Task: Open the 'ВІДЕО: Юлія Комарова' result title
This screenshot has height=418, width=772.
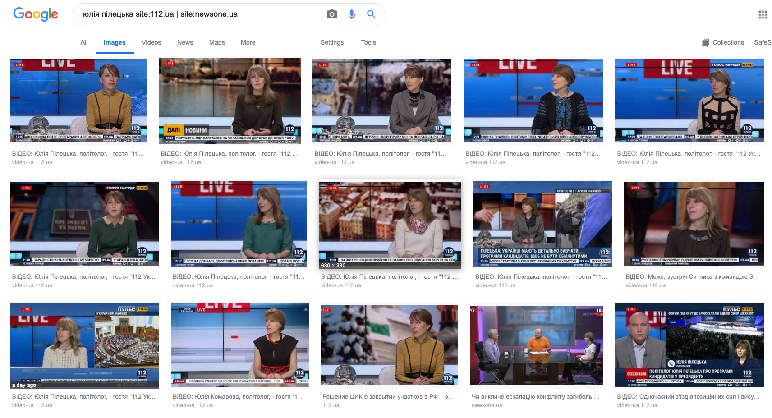Action: 238,396
